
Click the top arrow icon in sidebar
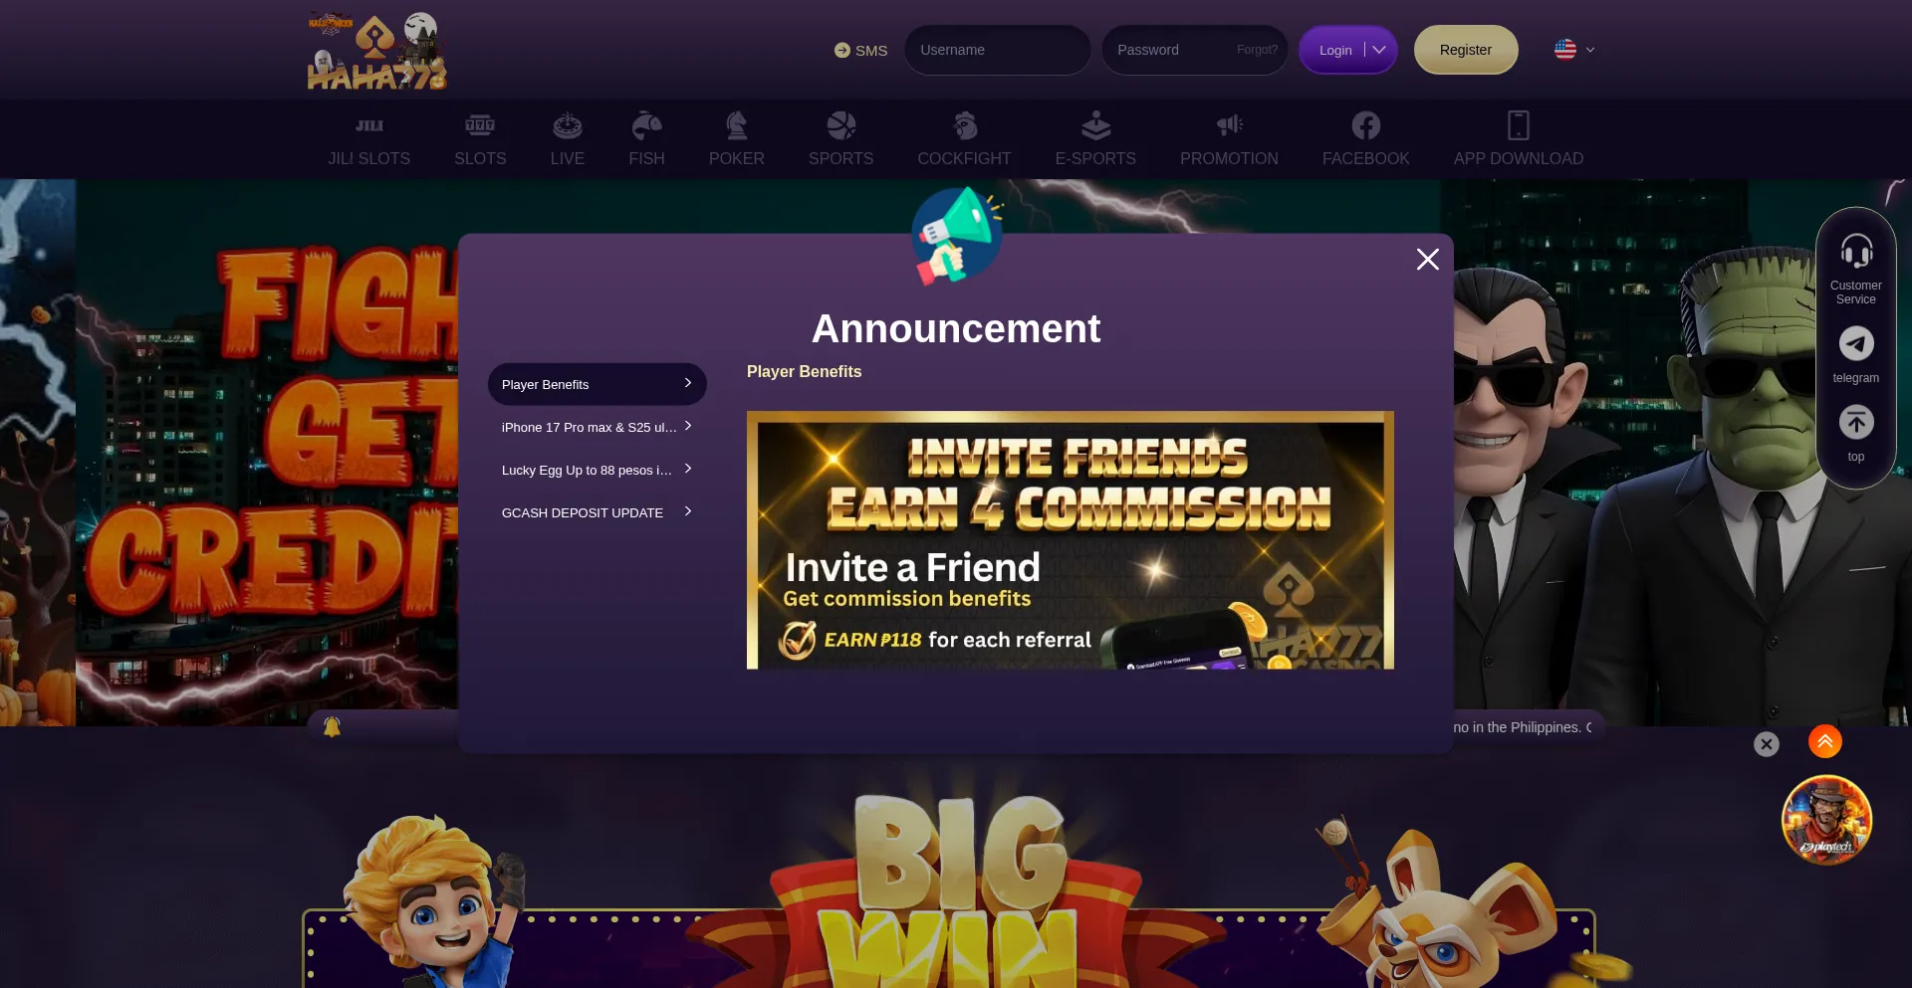[x=1856, y=423]
